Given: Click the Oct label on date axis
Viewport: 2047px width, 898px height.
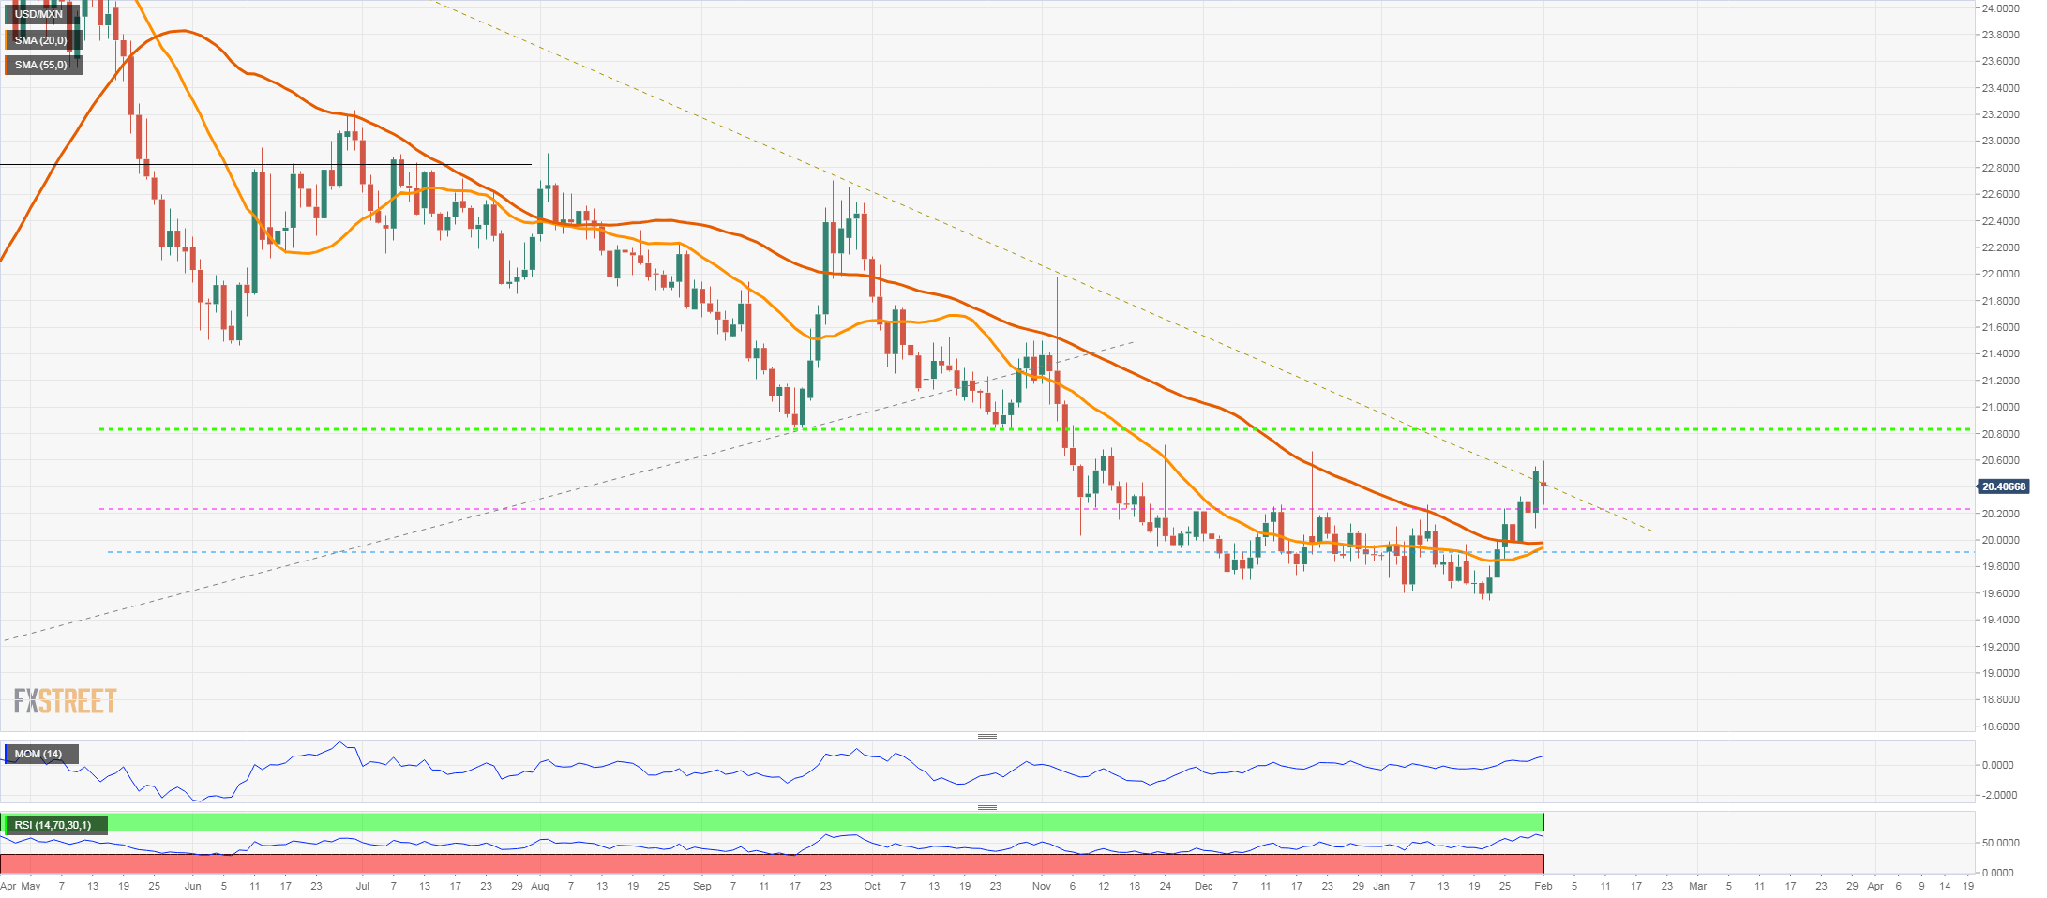Looking at the screenshot, I should click(872, 886).
